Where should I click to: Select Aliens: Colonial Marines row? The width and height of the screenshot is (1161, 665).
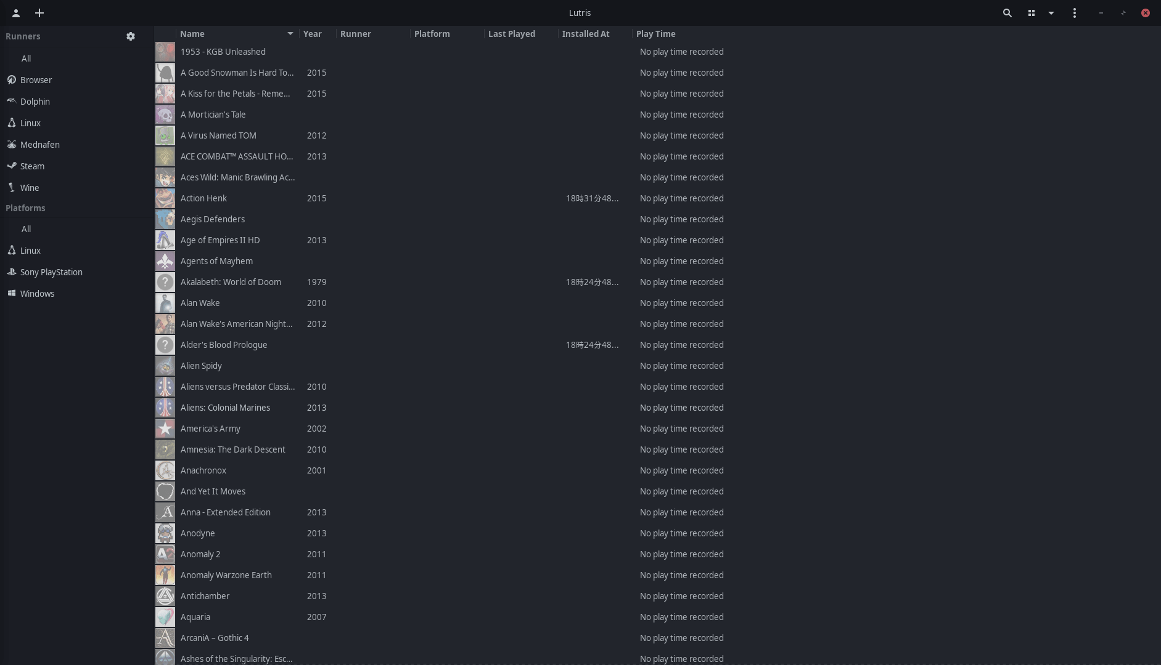click(657, 408)
